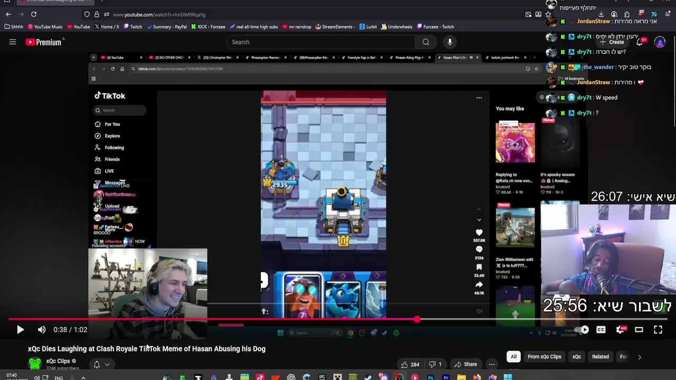Toggle autoplay switch in player controls

pyautogui.click(x=581, y=330)
